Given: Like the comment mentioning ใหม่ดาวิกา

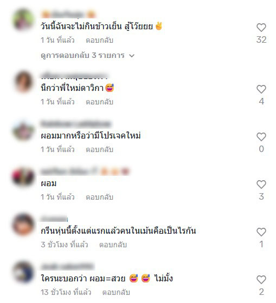Looking at the screenshot, I should (261, 89).
